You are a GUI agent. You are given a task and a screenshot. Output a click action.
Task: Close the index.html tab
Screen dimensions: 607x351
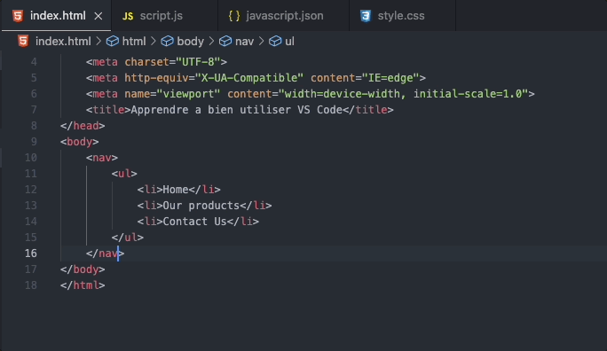(x=99, y=16)
